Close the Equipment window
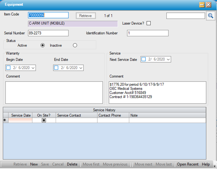This screenshot has width=217, height=169. (209, 5)
